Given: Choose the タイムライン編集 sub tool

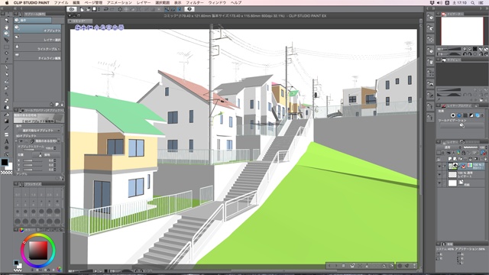Looking at the screenshot, I should pos(37,57).
